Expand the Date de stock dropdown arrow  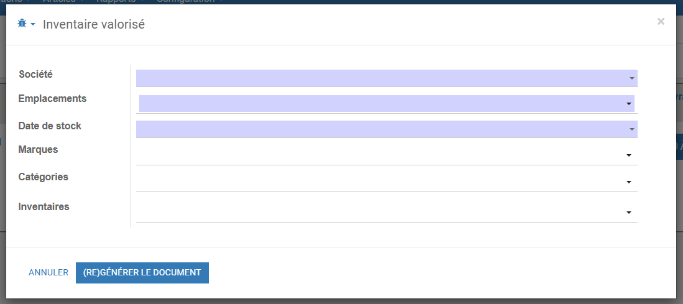[x=631, y=129]
